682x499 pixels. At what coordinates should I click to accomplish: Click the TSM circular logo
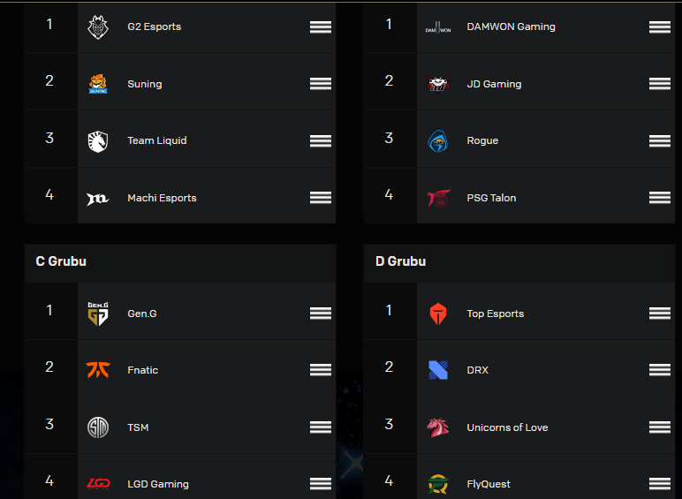[x=98, y=427]
